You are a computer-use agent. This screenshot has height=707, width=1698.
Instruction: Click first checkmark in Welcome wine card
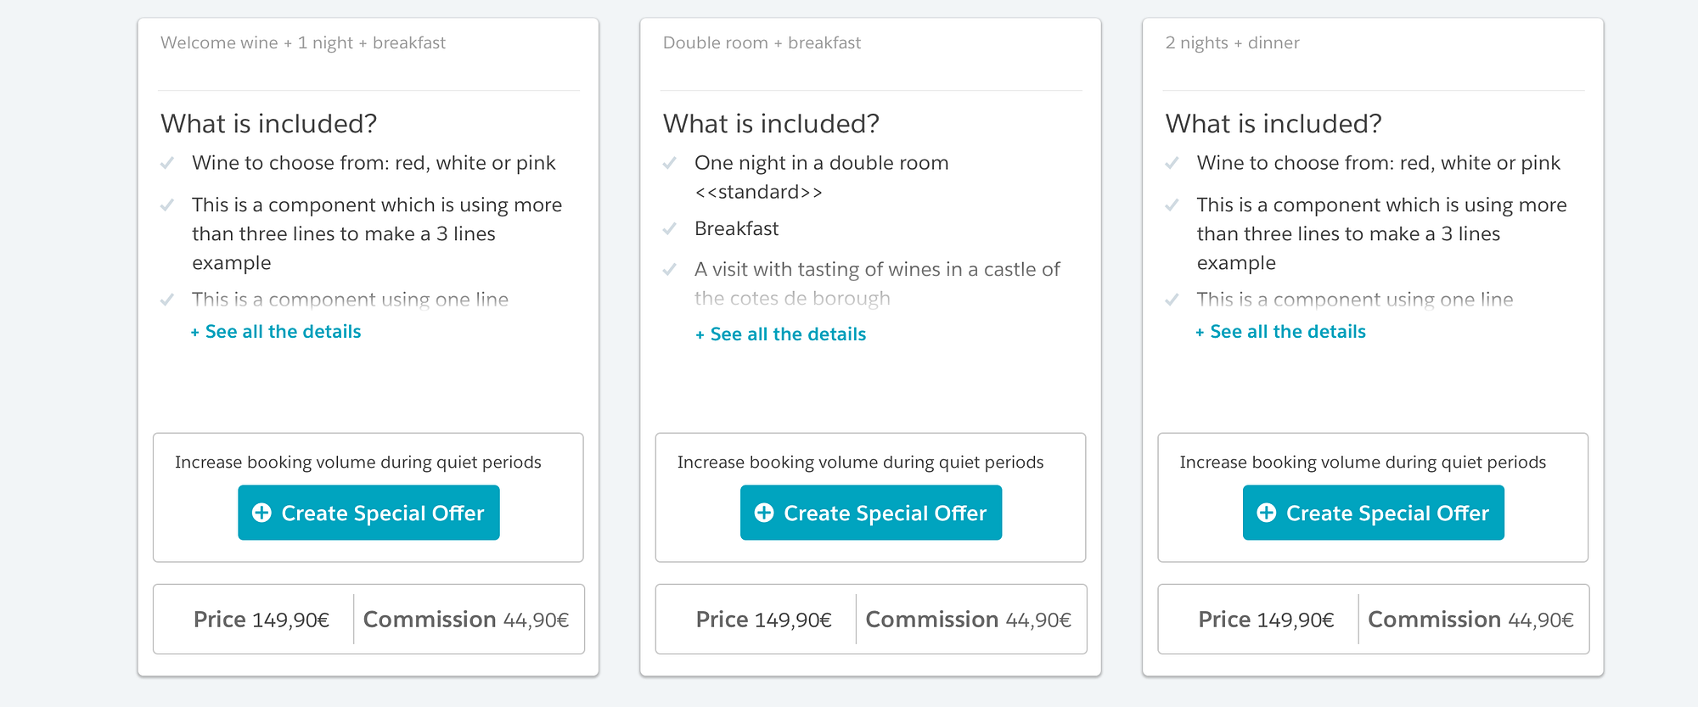167,163
